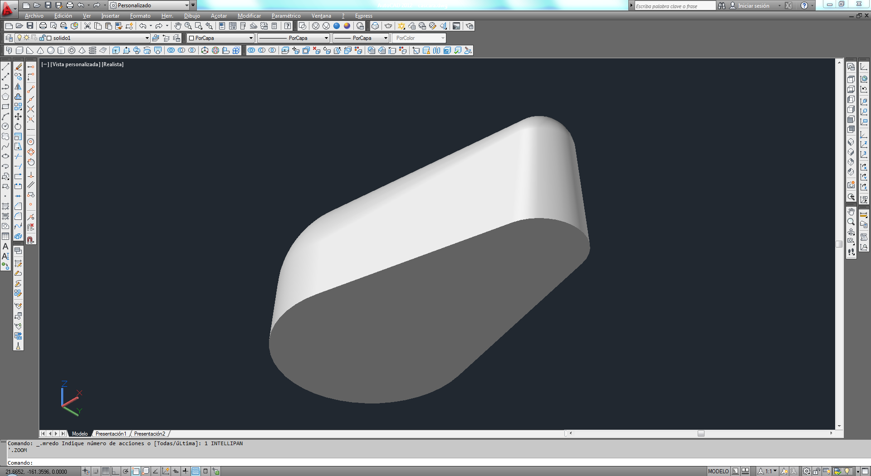
Task: Select the Move modify tool
Action: pyautogui.click(x=18, y=117)
